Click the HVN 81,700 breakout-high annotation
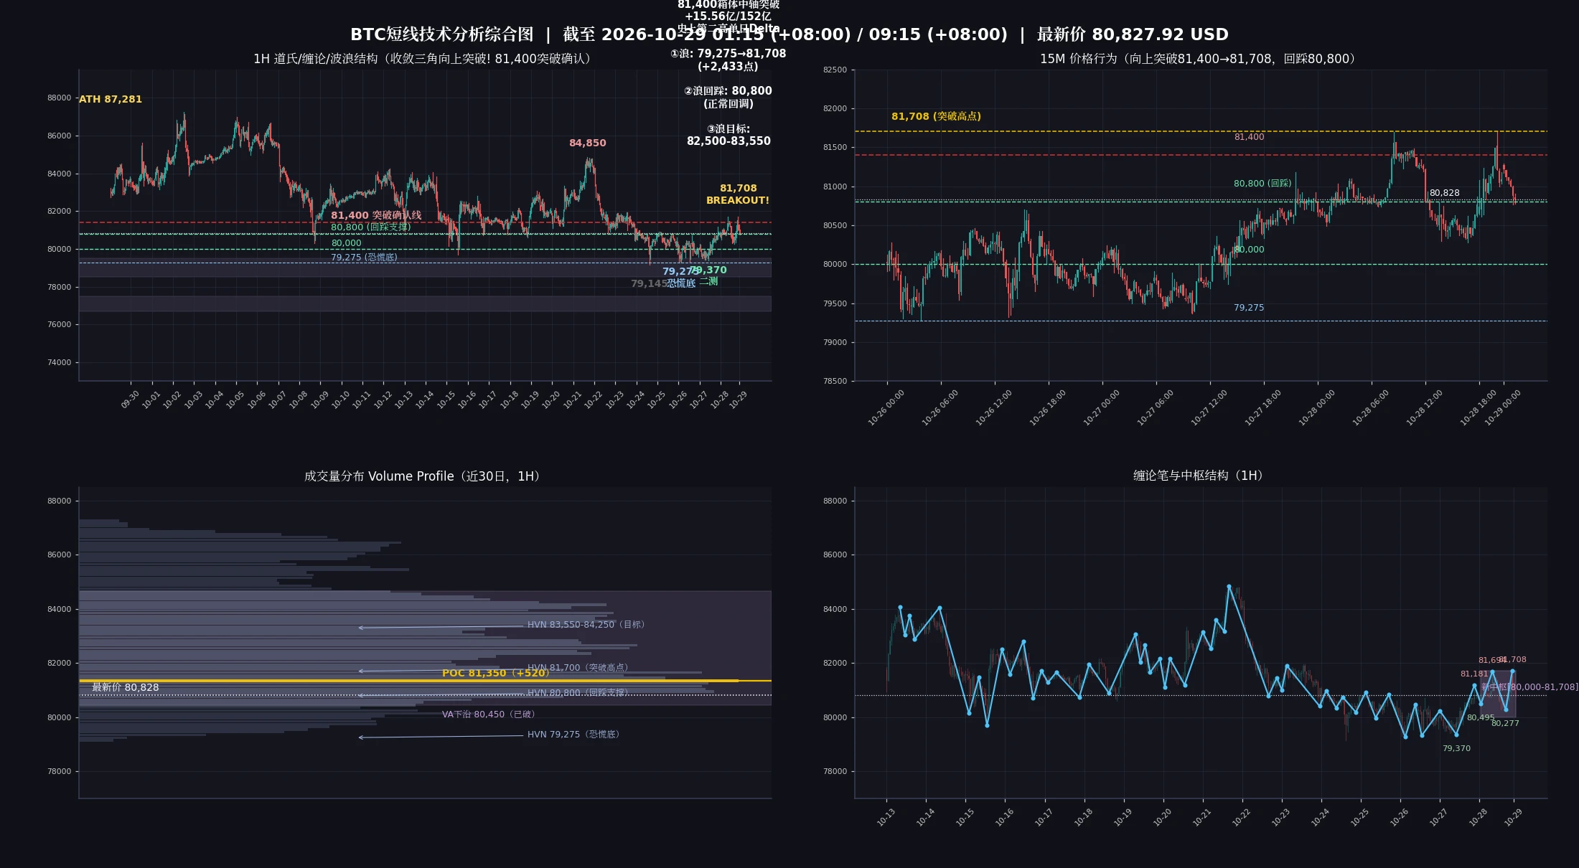The width and height of the screenshot is (1579, 868). coord(580,668)
